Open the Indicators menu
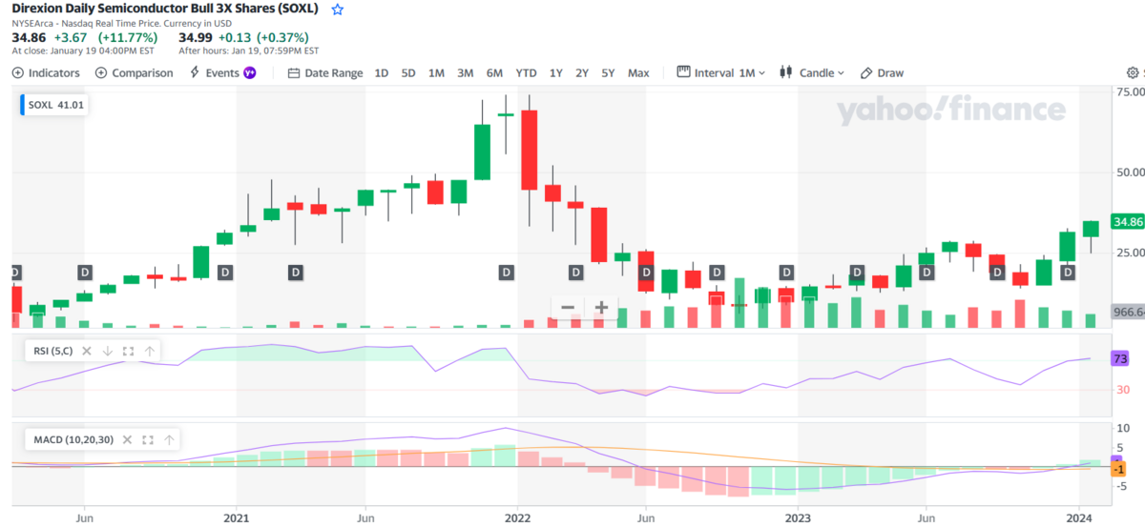 46,72
